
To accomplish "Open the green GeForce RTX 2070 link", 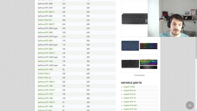I will (x=45, y=41).
